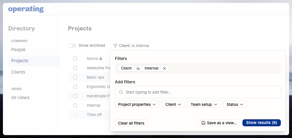The width and height of the screenshot is (292, 138).
Task: Tick the checkbox for Internal project
Action: [x=75, y=105]
